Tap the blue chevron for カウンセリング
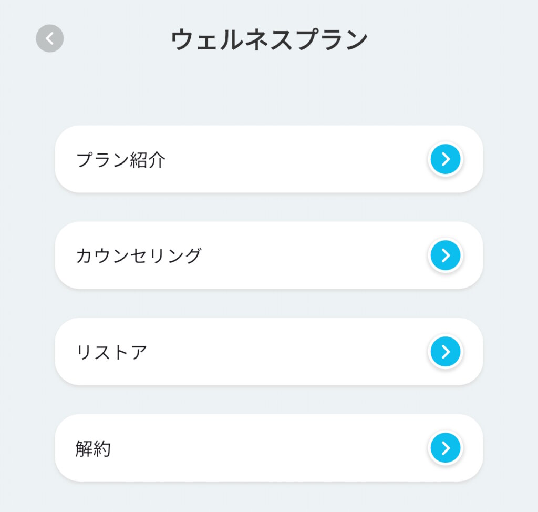This screenshot has height=512, width=538. (446, 255)
